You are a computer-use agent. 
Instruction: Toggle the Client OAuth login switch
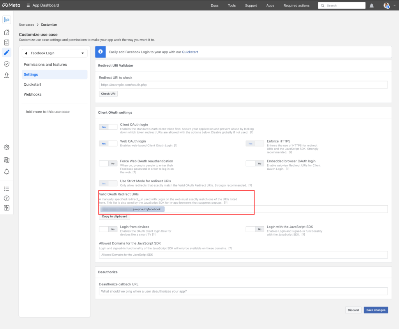(108, 127)
